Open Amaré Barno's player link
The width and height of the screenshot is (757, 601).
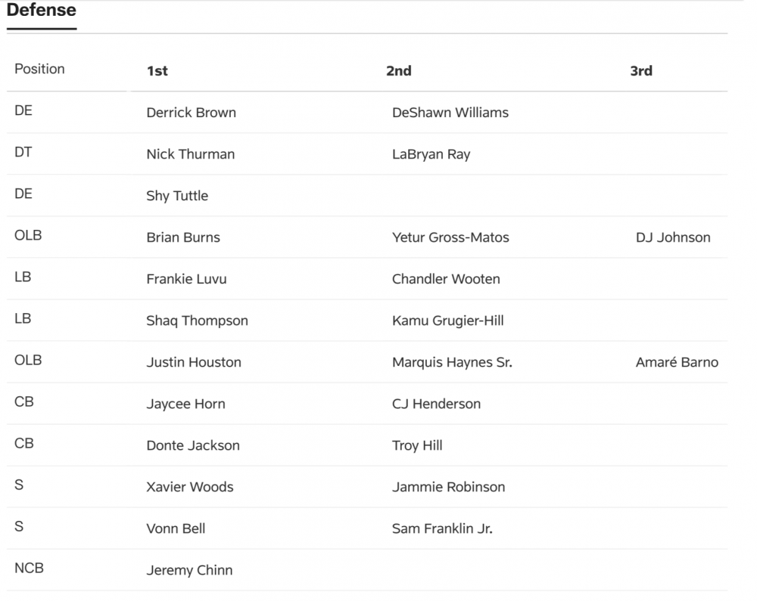(677, 362)
